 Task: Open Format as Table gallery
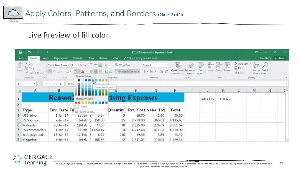[190, 68]
